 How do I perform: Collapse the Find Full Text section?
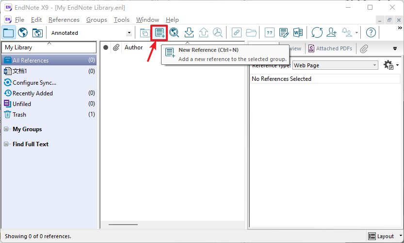pyautogui.click(x=6, y=144)
